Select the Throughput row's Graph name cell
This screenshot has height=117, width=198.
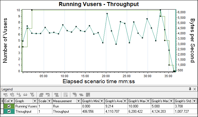click(x=25, y=111)
